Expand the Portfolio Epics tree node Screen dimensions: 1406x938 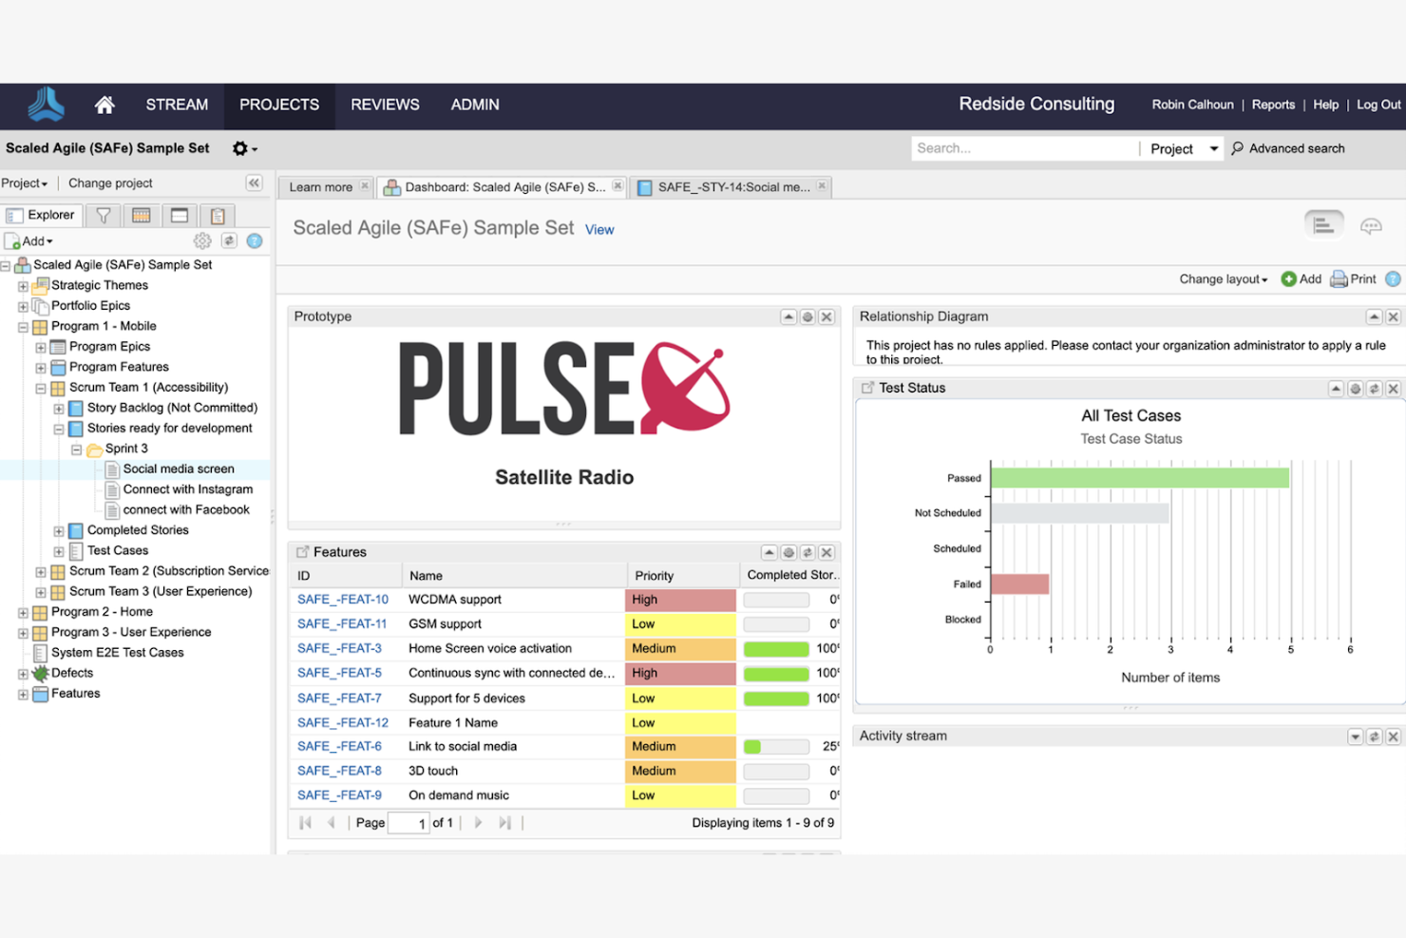(23, 306)
